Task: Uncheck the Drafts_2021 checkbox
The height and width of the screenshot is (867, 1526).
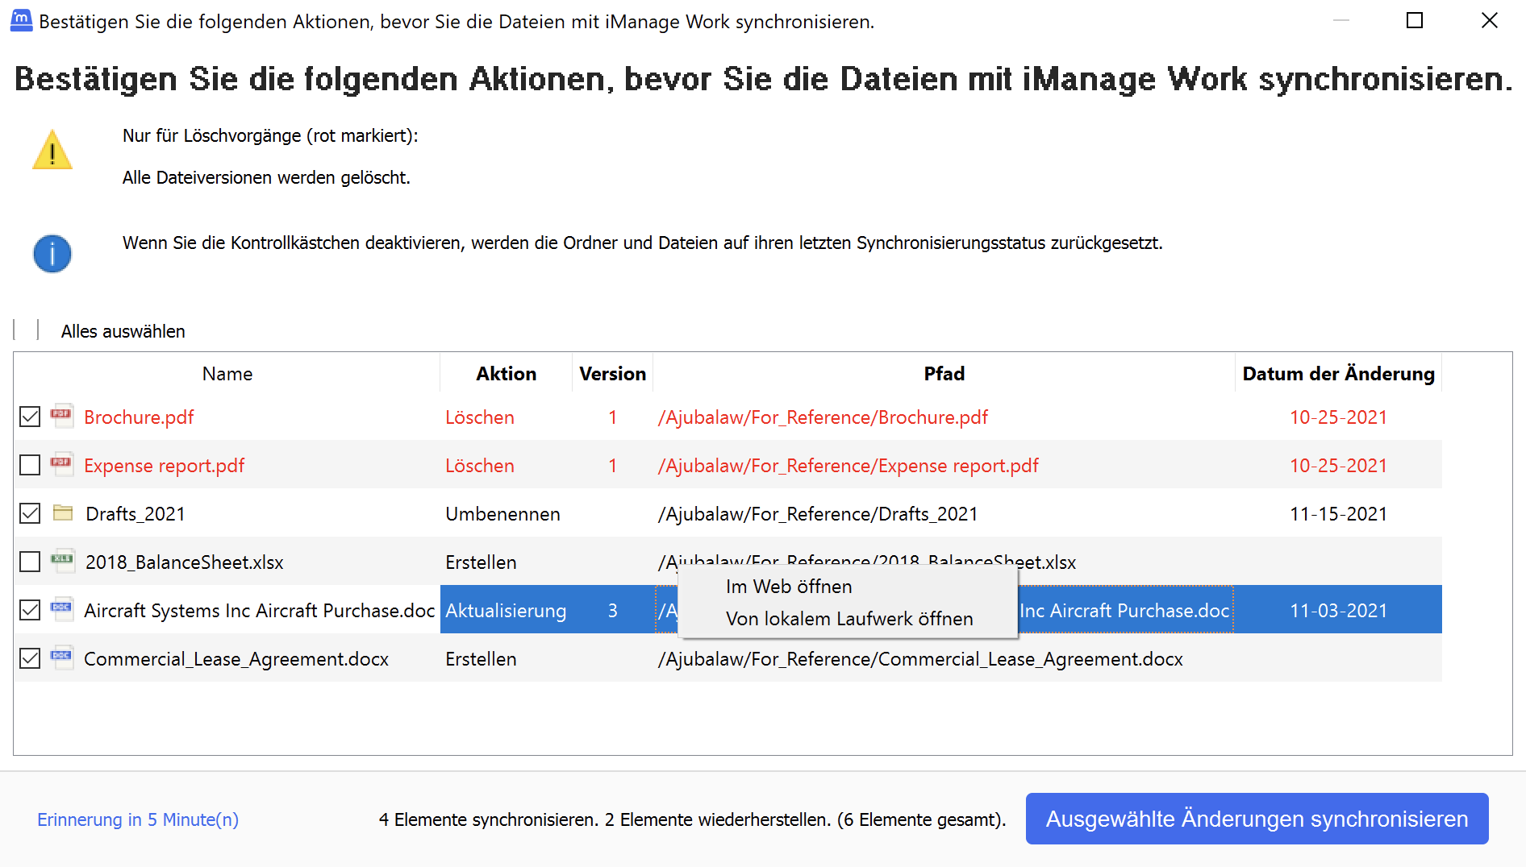Action: tap(30, 513)
